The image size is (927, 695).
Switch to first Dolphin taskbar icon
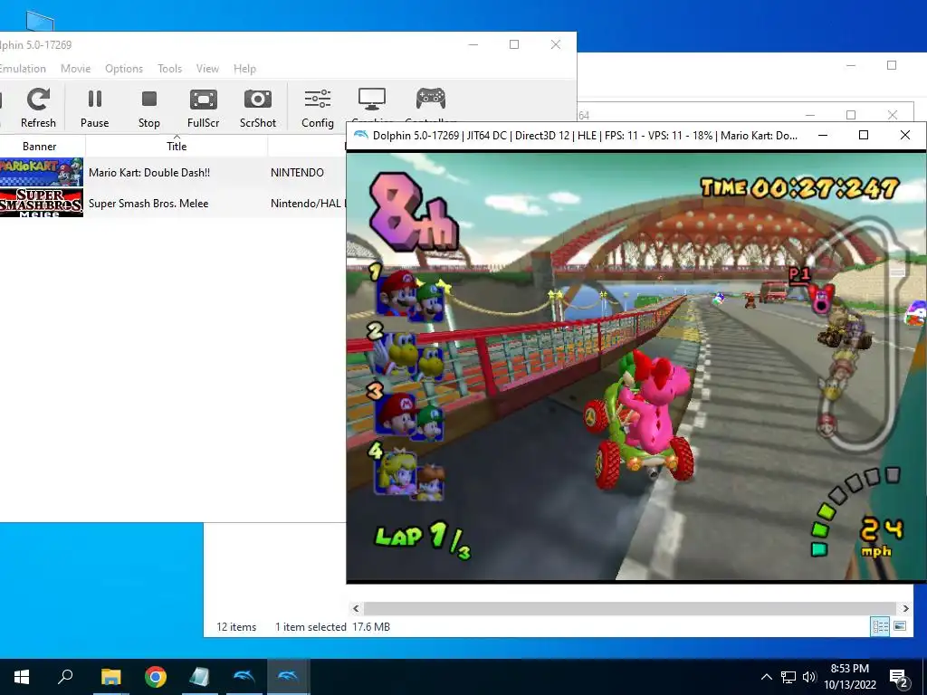coord(244,677)
